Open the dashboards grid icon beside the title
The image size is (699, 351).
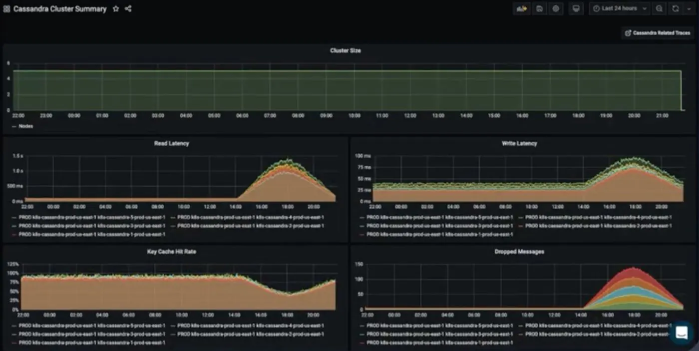pos(7,9)
